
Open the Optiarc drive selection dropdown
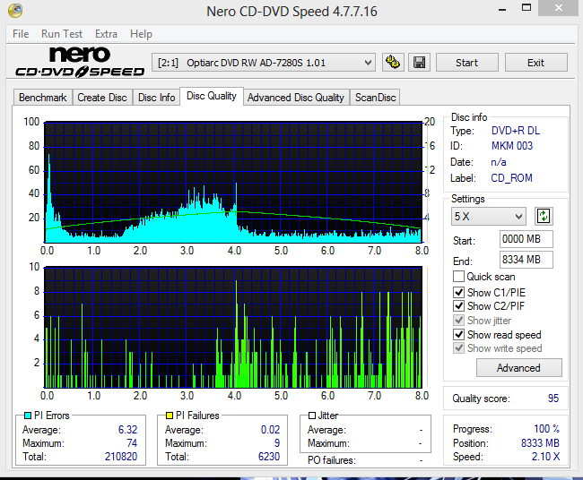tap(264, 63)
